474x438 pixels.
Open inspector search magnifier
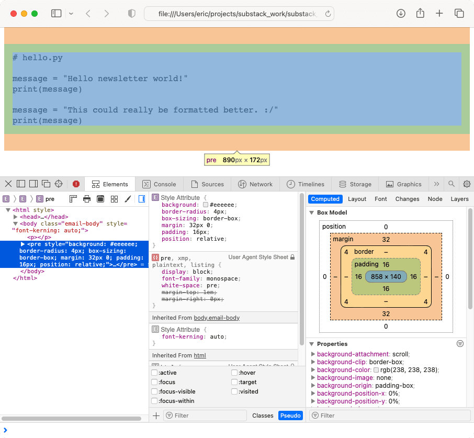pyautogui.click(x=452, y=184)
